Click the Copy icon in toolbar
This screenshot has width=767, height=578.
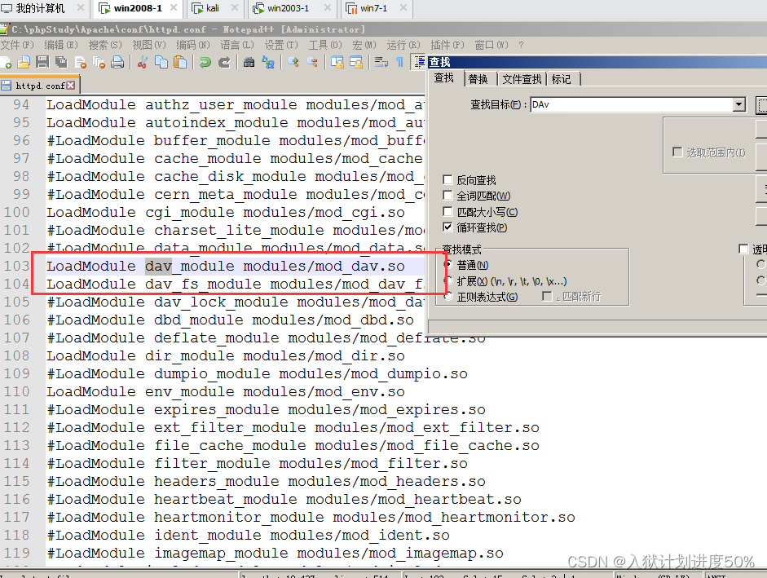coord(161,62)
